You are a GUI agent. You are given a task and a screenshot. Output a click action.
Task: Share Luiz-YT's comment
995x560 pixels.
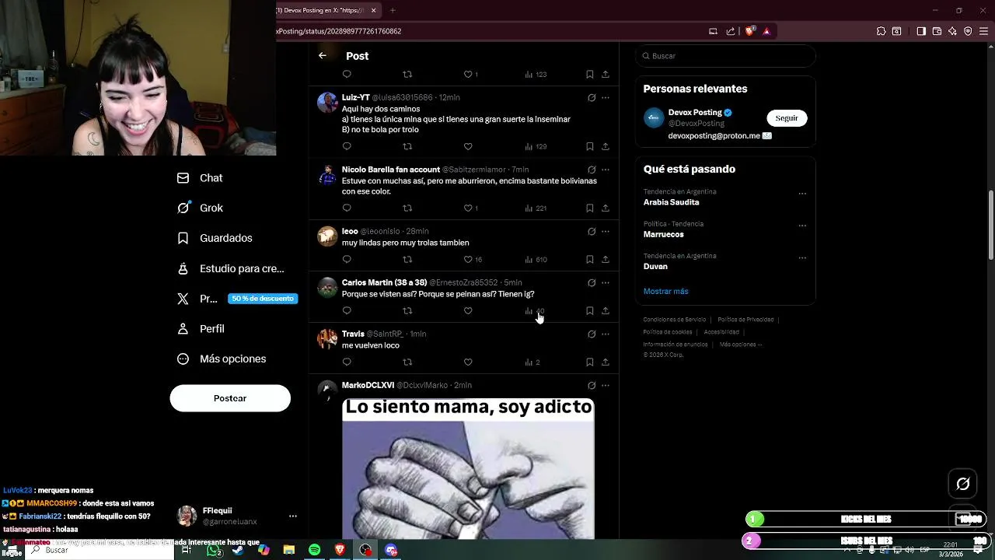click(x=606, y=146)
